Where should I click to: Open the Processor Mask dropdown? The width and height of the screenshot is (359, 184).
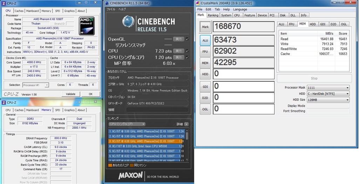[328, 88]
